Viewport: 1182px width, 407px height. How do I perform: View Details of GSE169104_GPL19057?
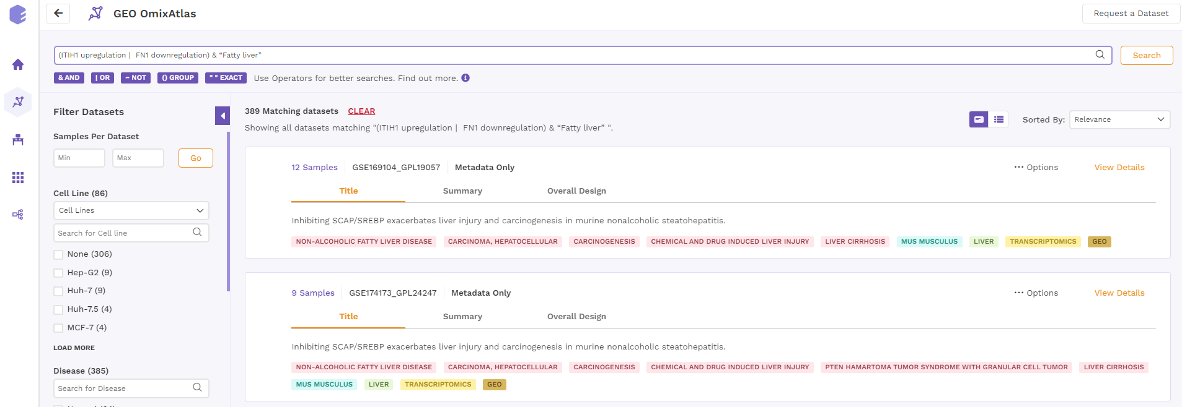click(1119, 168)
